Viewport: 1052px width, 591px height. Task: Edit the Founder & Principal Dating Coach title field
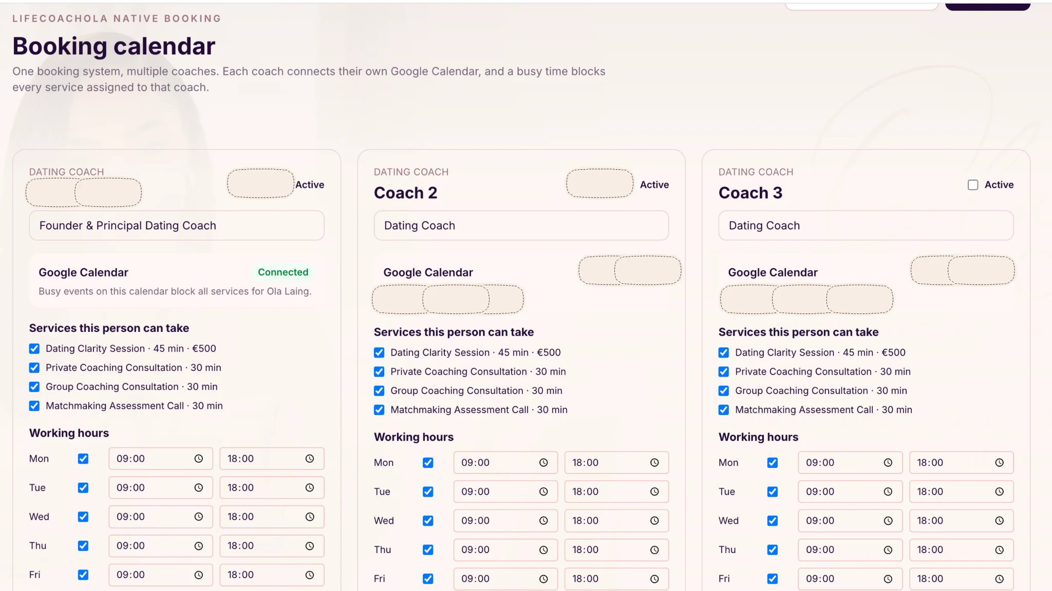point(177,226)
